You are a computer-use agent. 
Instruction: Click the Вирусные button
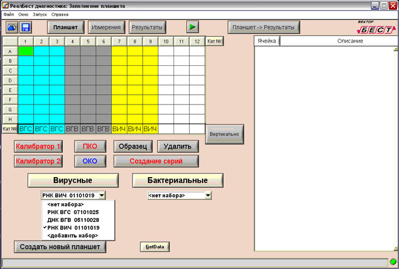(73, 180)
